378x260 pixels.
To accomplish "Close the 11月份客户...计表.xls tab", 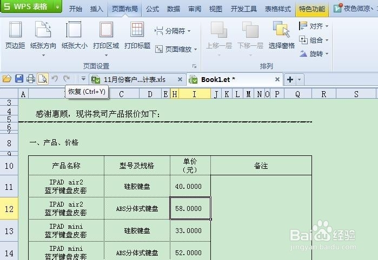I will pos(180,79).
